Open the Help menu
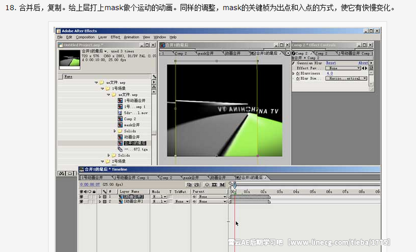Screen dimensions: 416x252 click(x=173, y=37)
